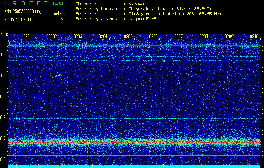Select the AirSpy mini receiver description
The height and width of the screenshot is (168, 264).
coord(175,14)
